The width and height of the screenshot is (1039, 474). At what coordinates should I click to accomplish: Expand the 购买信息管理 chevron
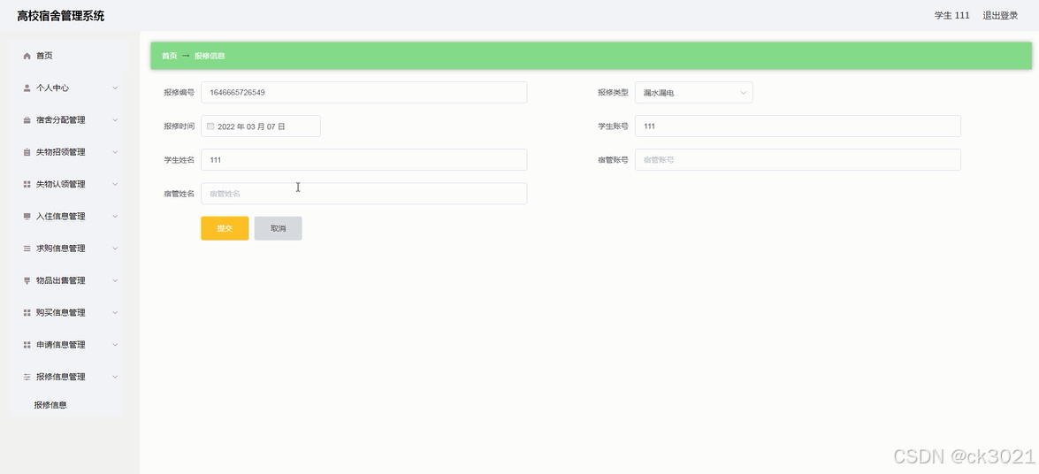pos(115,312)
